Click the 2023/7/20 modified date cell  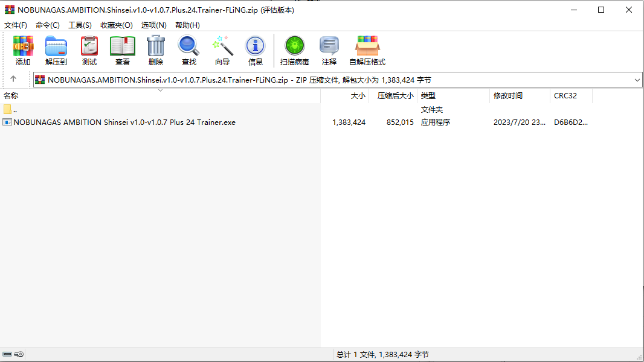click(x=519, y=122)
